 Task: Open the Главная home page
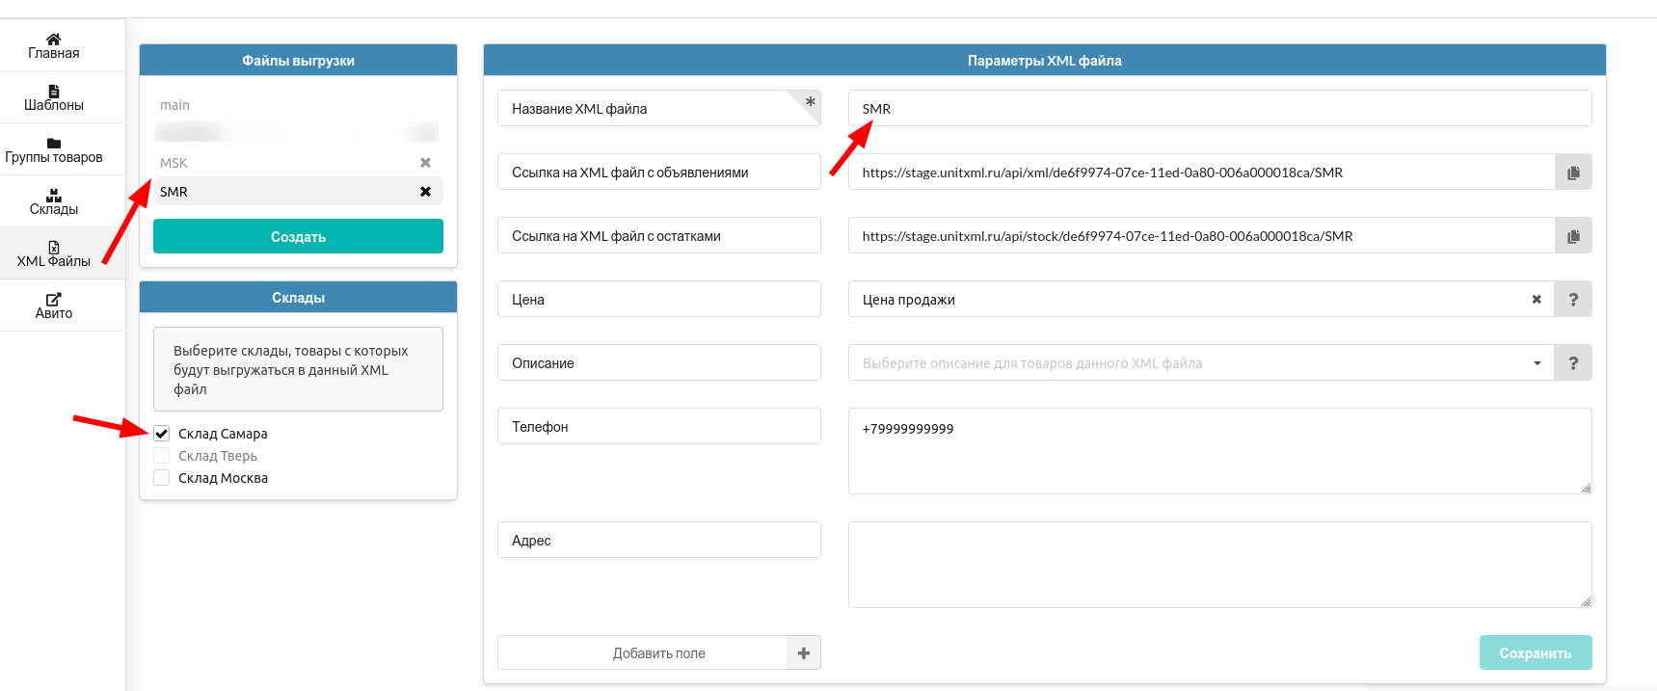click(x=54, y=45)
